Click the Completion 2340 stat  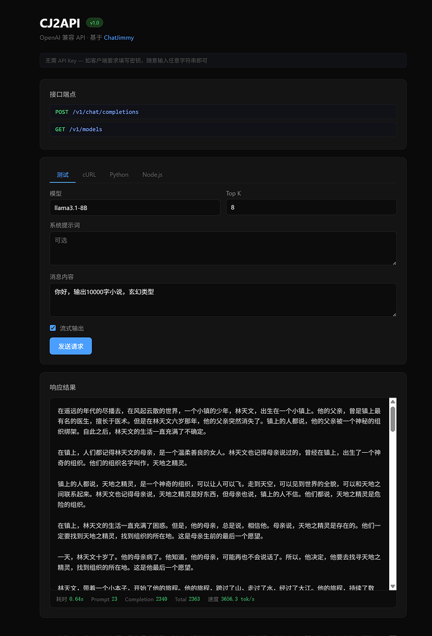pyautogui.click(x=145, y=599)
